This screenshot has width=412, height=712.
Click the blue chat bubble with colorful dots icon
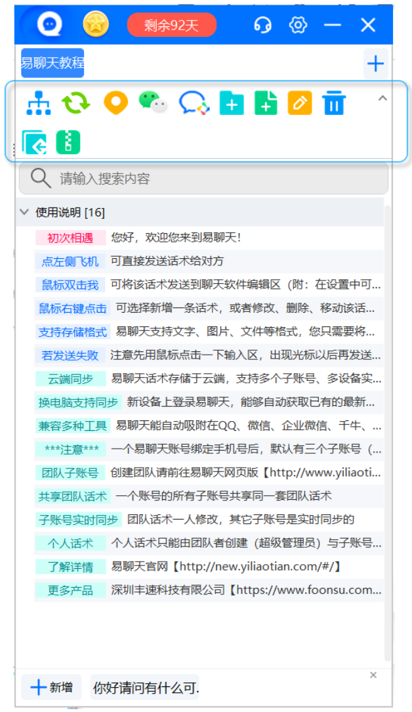[x=194, y=103]
